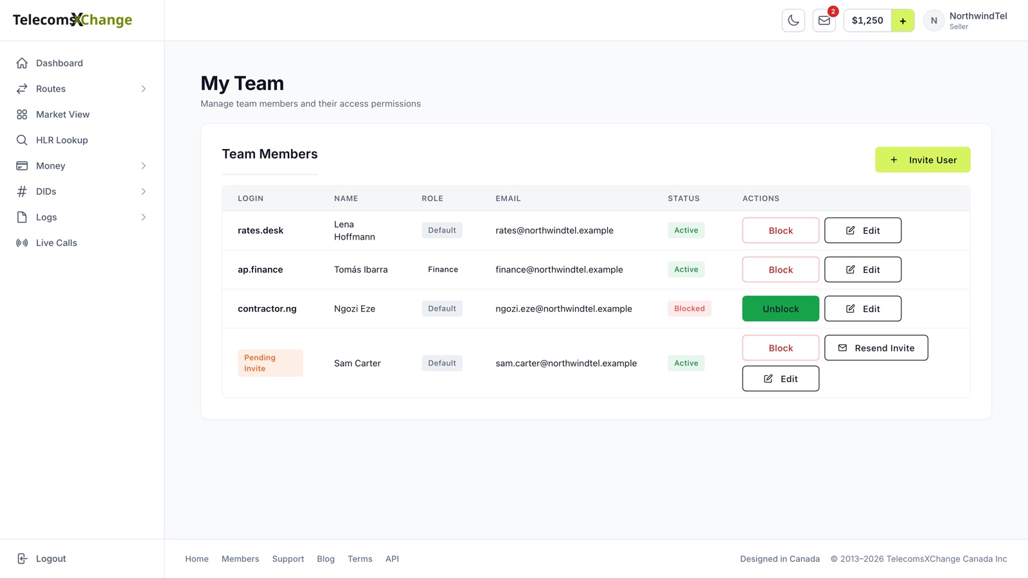Open the Terms footer link
The height and width of the screenshot is (578, 1028).
pos(360,559)
